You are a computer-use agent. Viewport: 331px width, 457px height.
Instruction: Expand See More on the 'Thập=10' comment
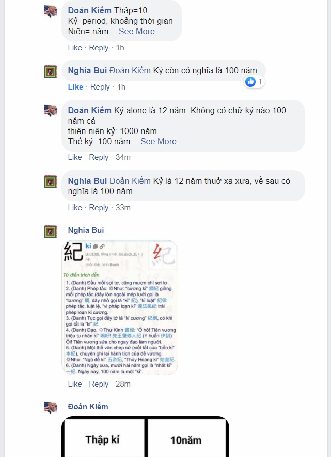tap(137, 32)
